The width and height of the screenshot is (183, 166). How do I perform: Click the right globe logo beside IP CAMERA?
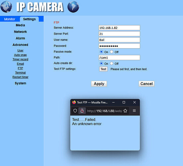tap(73, 7)
